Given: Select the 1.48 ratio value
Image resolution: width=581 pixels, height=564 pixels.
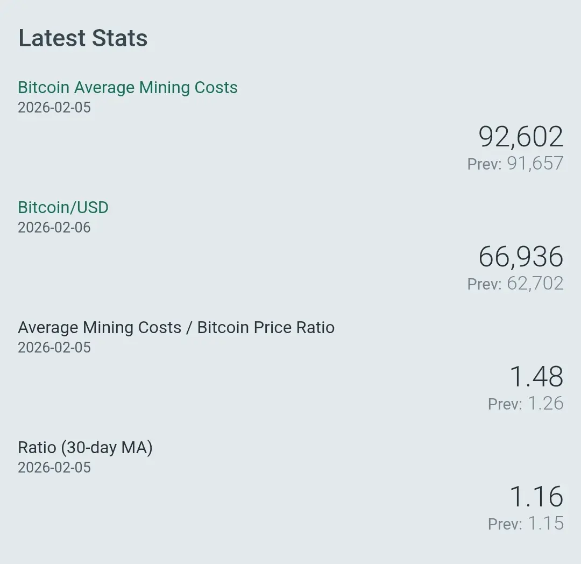Looking at the screenshot, I should coord(536,377).
